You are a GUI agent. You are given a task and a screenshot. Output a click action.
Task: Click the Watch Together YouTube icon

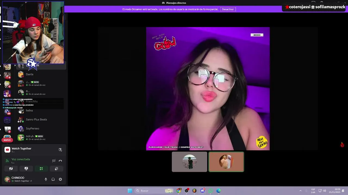[7, 149]
